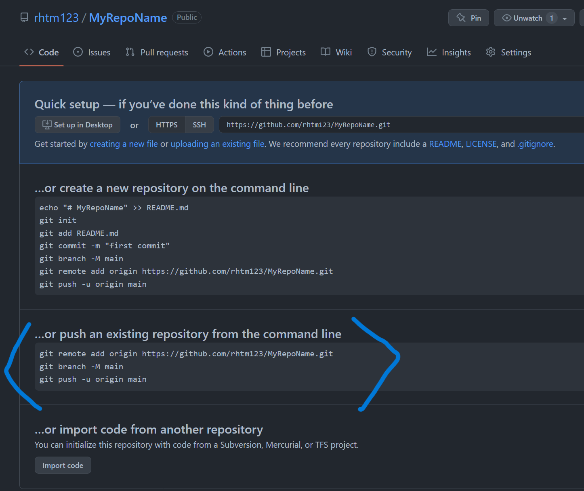The height and width of the screenshot is (491, 584).
Task: Click the Wiki book icon
Action: (326, 52)
